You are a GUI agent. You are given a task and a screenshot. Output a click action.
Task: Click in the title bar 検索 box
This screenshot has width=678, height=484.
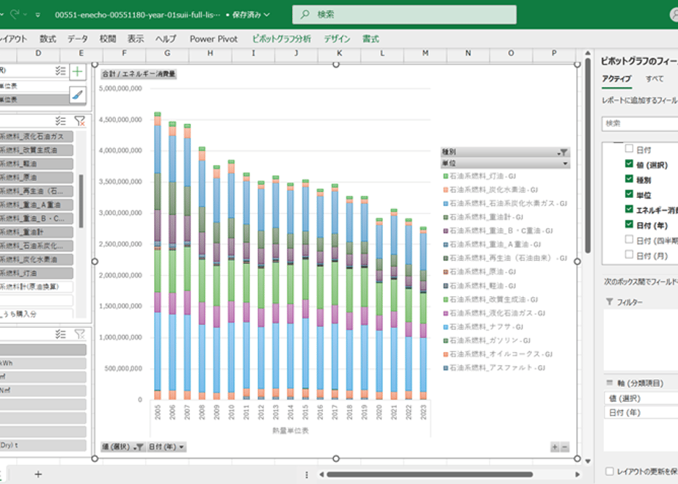[404, 14]
